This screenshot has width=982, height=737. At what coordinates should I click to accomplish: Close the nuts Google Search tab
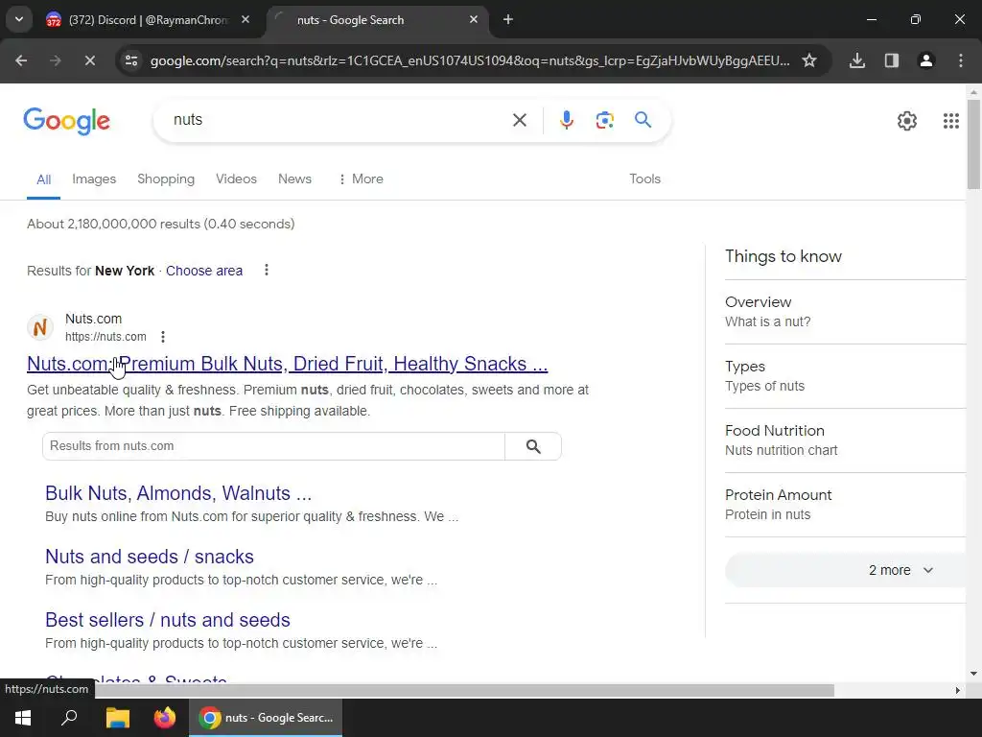[474, 20]
